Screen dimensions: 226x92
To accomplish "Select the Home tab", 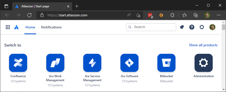I will [30, 27].
